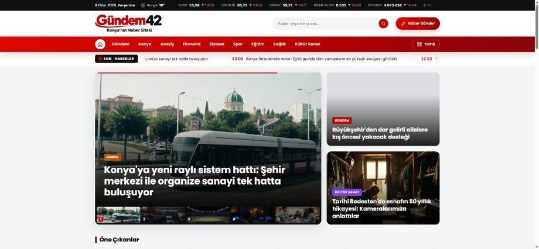
Task: Click the GRAM ALTIN price 6.535
Action: pyautogui.click(x=337, y=5)
